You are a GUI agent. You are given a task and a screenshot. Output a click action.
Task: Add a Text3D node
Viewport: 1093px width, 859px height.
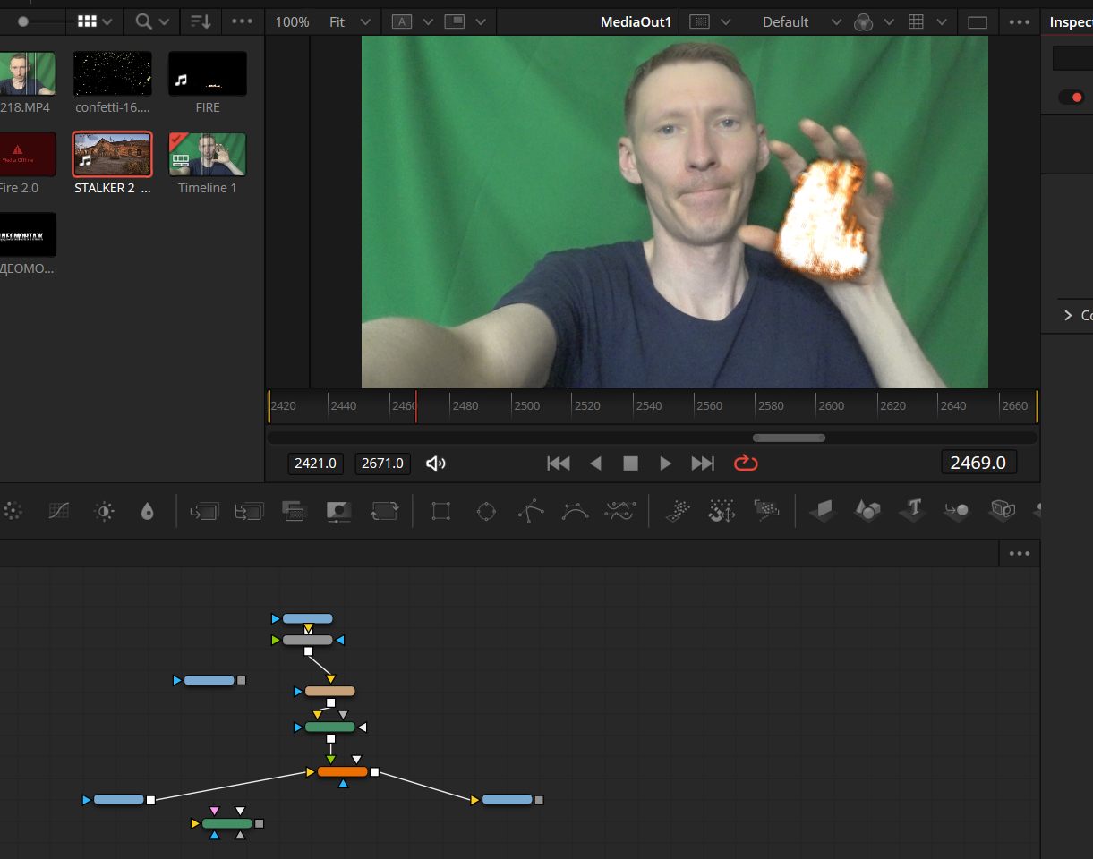[913, 511]
